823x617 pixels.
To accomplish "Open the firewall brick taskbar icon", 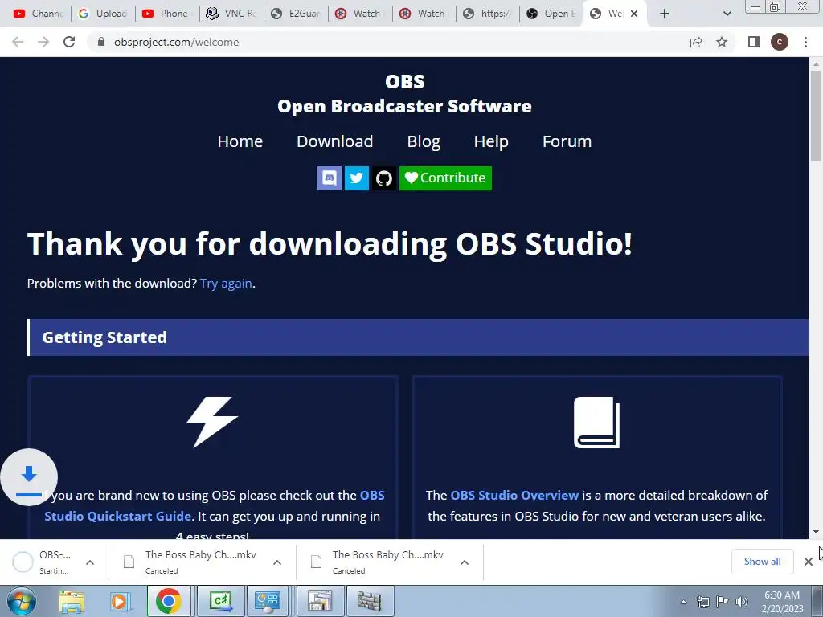I will click(370, 601).
